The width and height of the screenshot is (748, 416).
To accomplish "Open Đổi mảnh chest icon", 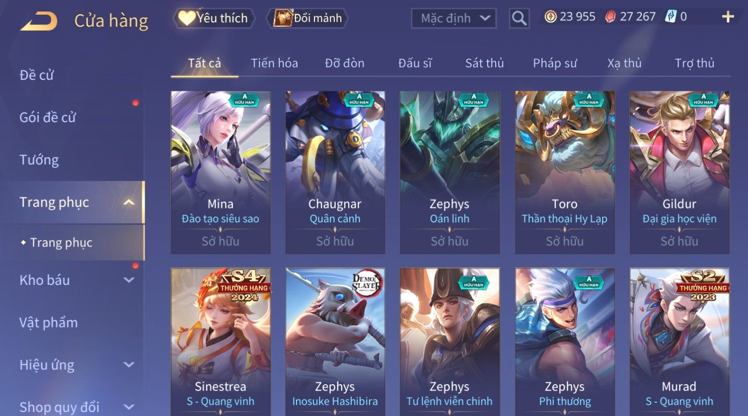I will (283, 18).
